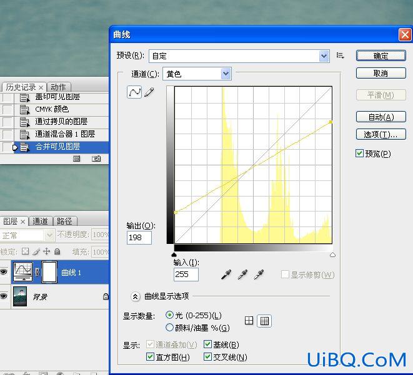
Task: Select the CMYK 颜色 history state
Action: [x=54, y=109]
